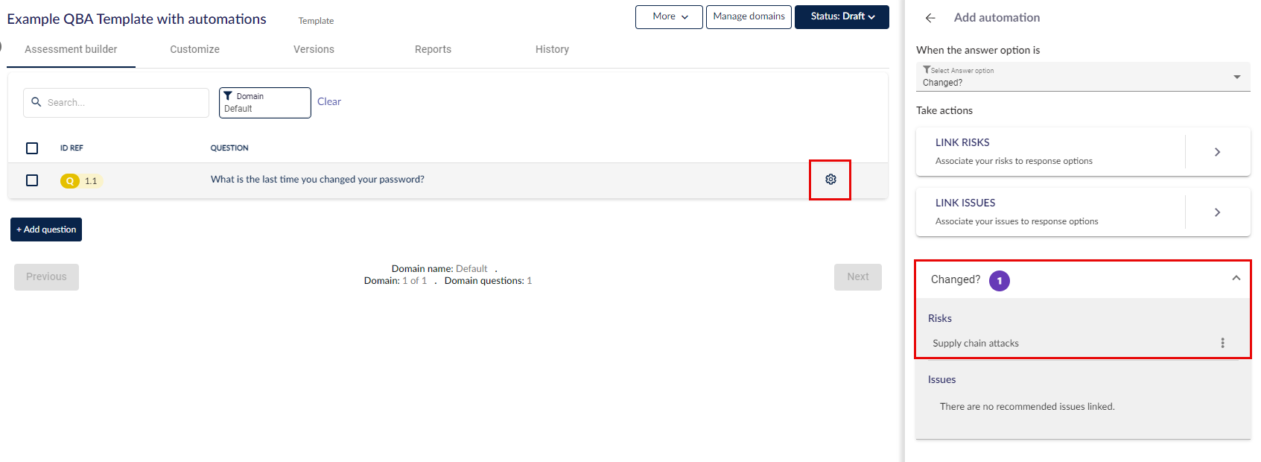Open the Select Answer option dropdown
Image resolution: width=1261 pixels, height=462 pixels.
click(1083, 77)
